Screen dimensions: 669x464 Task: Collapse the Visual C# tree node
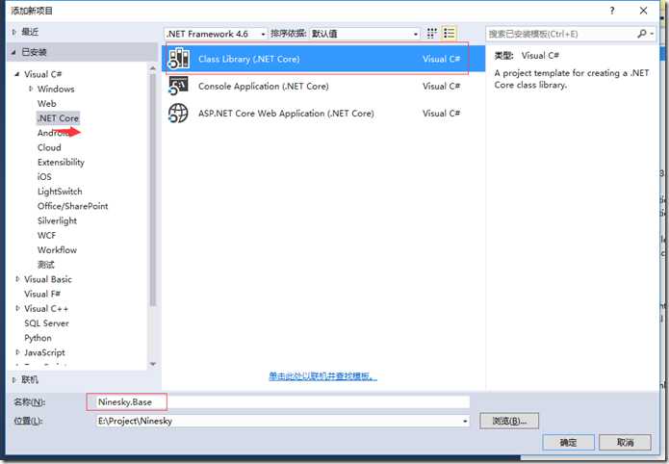[17, 74]
